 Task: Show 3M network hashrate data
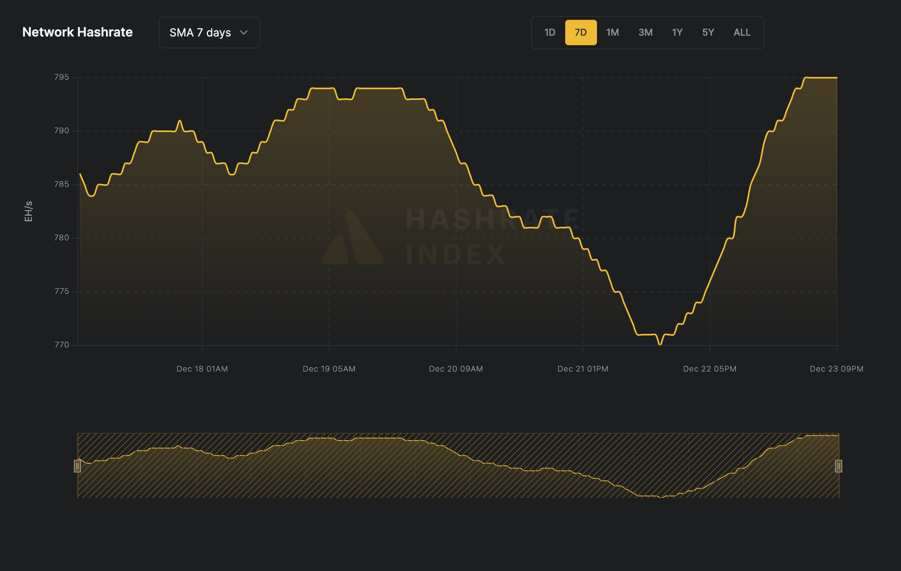645,33
